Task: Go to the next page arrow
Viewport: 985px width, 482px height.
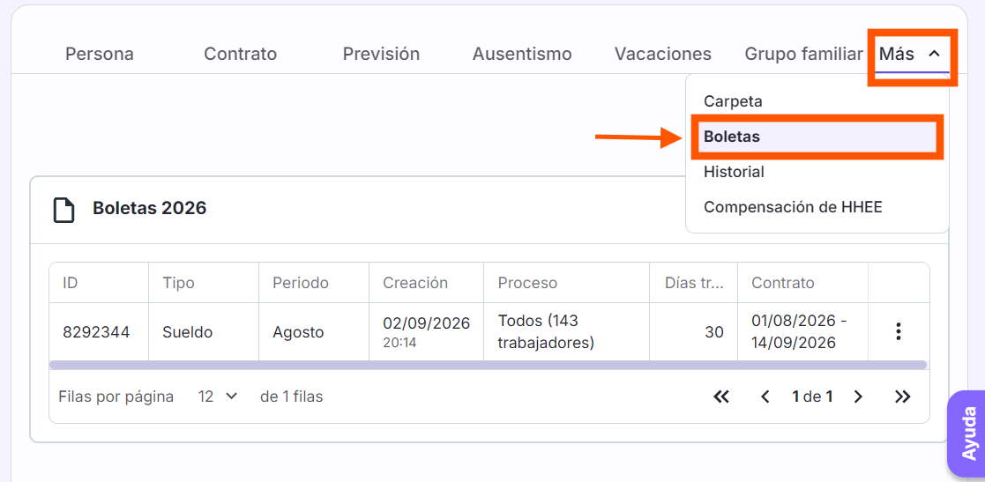Action: 858,397
